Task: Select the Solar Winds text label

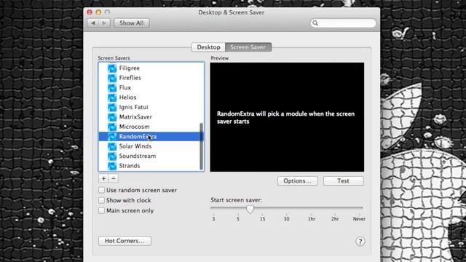Action: (135, 146)
